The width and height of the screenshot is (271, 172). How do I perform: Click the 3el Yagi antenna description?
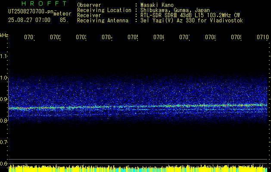click(x=192, y=21)
